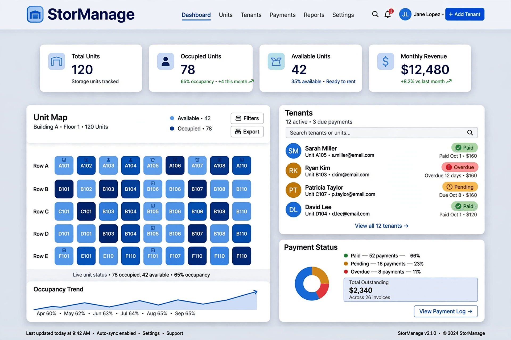Click Ryan Kim's Overdue status badge
The image size is (511, 340).
[x=460, y=167]
